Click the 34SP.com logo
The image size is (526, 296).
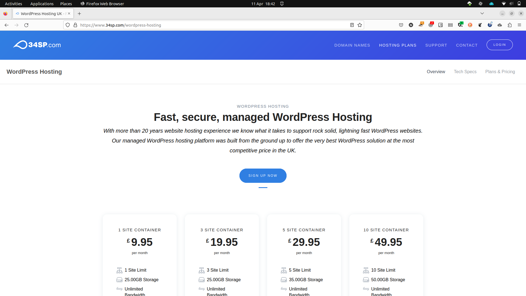pyautogui.click(x=37, y=45)
